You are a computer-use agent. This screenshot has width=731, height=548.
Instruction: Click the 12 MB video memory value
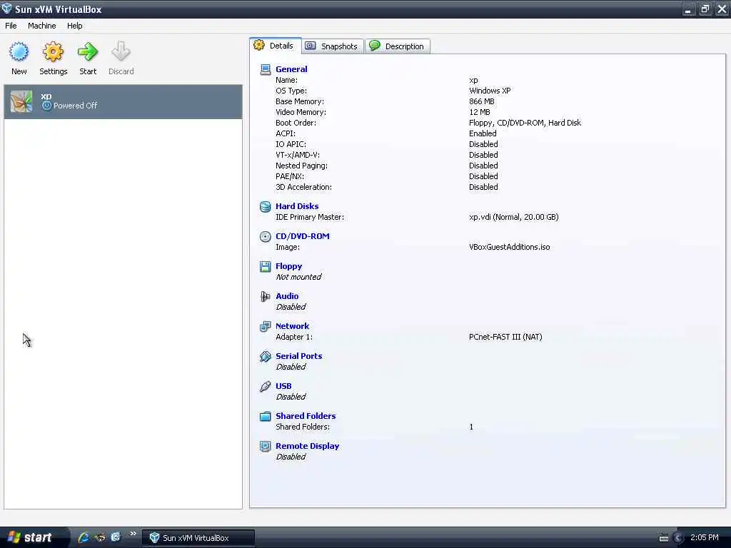point(479,112)
